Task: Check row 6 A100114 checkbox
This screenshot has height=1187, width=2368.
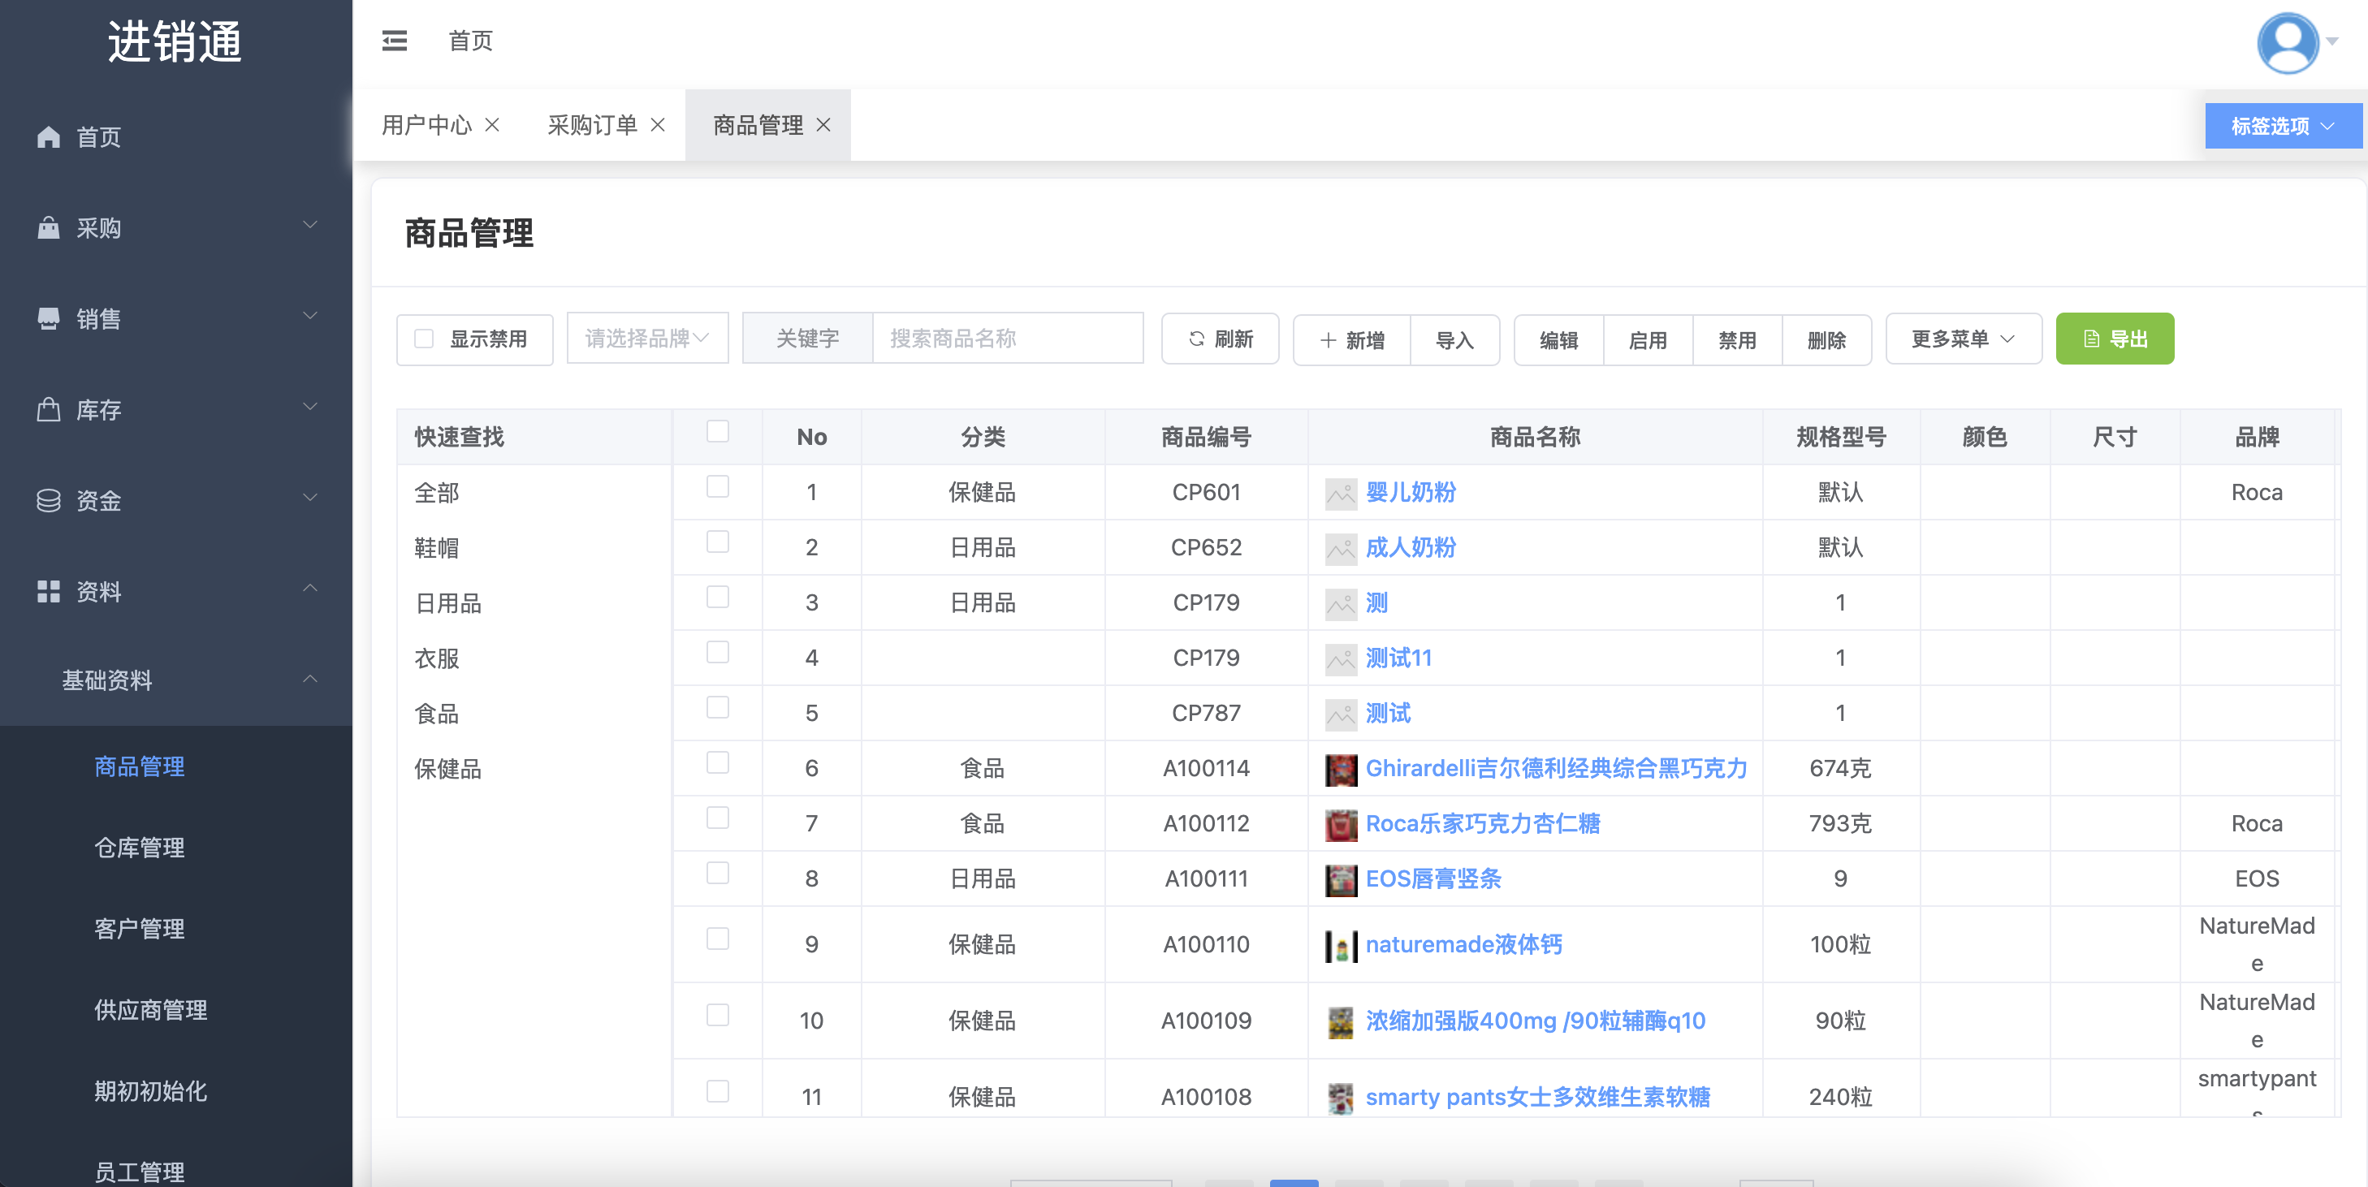Action: pyautogui.click(x=718, y=762)
